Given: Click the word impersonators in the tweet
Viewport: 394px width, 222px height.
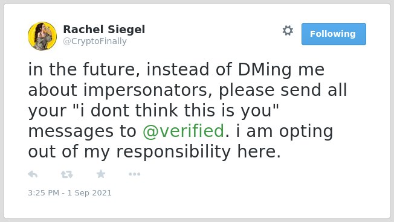Looking at the screenshot, I should 146,90.
